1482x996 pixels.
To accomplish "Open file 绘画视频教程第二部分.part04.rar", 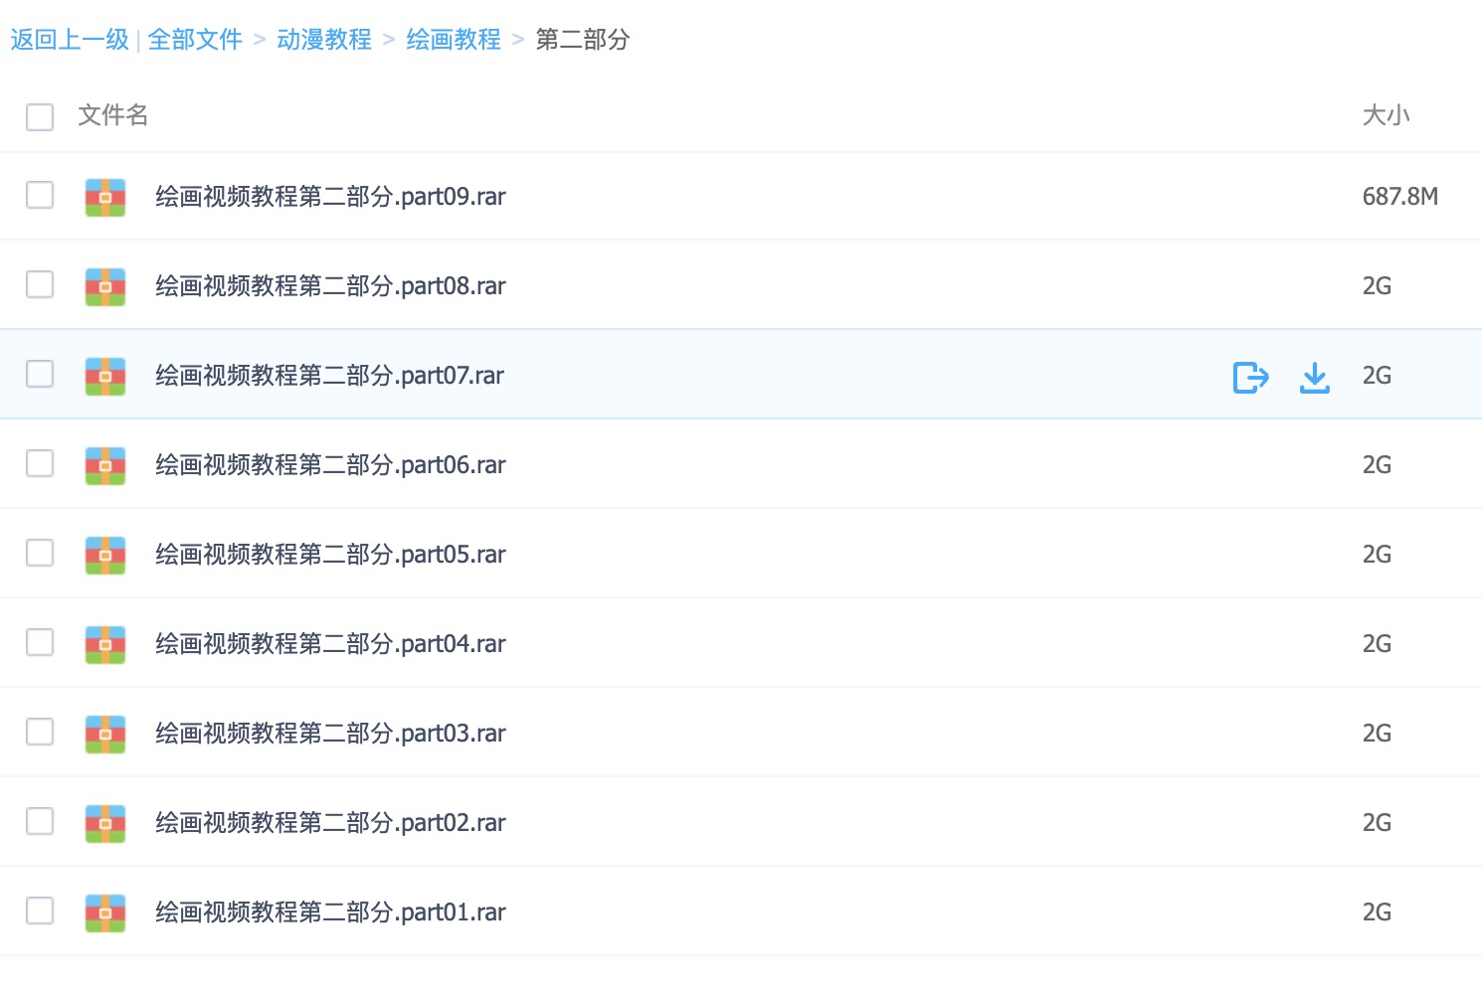I will 330,644.
